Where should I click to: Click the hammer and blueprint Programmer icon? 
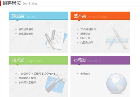point(55,83)
